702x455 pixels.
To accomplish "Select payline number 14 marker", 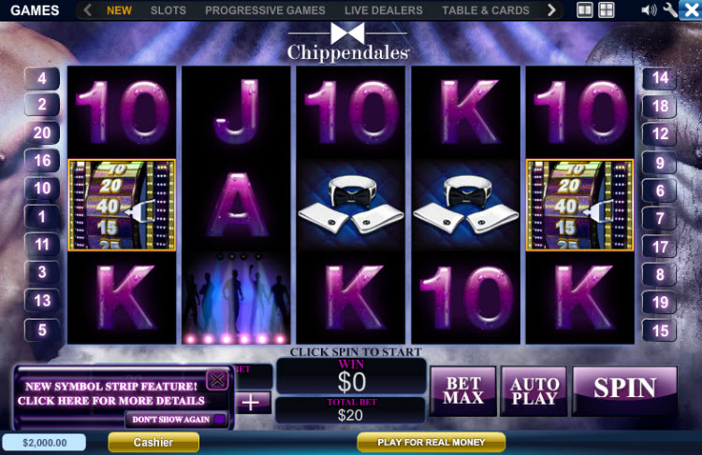I will pos(660,78).
